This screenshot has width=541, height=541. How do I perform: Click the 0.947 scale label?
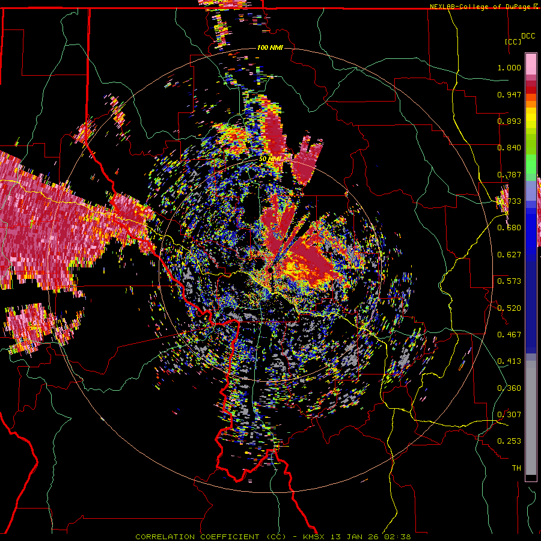click(509, 94)
